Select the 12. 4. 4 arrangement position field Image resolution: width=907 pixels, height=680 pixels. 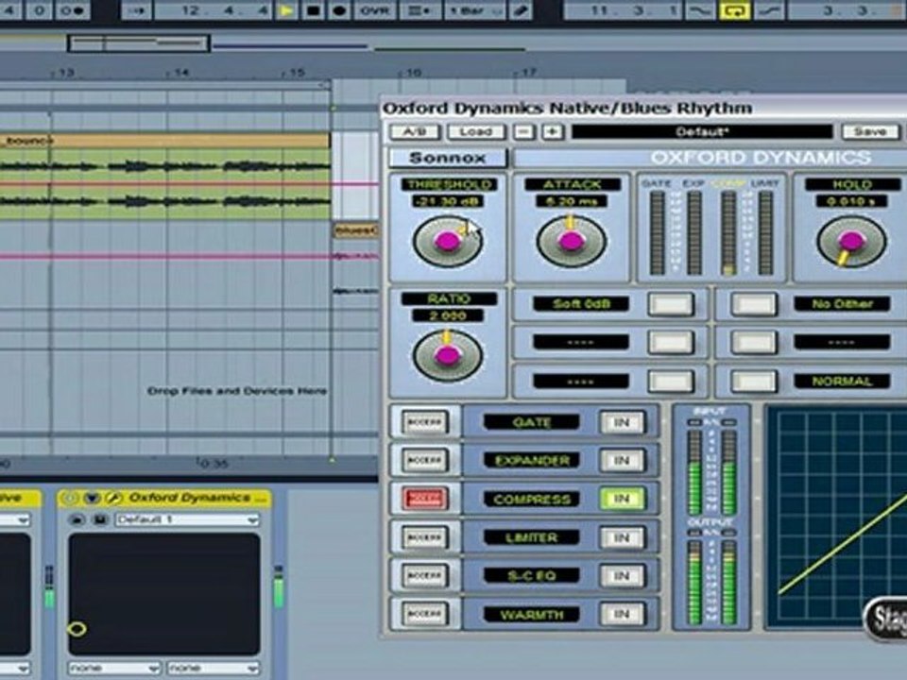(x=213, y=10)
